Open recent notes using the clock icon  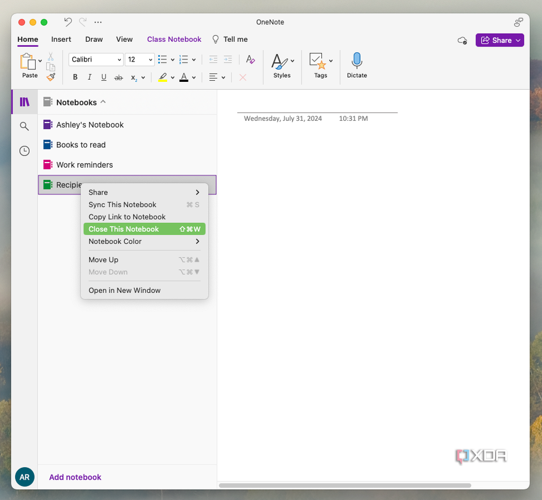point(24,151)
